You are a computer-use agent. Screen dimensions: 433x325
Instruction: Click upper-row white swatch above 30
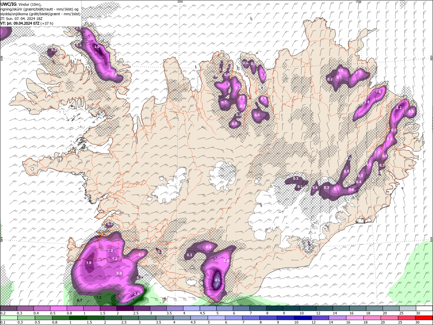click(424, 308)
